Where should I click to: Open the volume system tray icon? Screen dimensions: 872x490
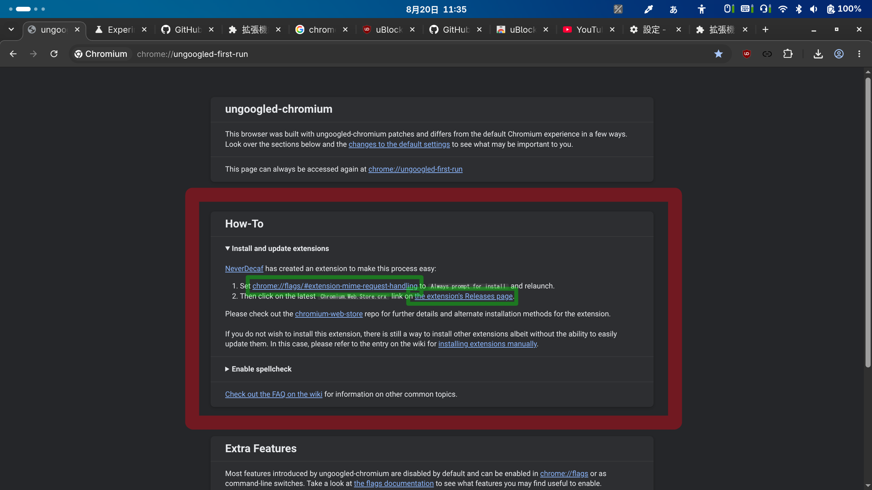point(813,9)
